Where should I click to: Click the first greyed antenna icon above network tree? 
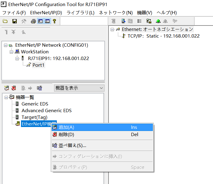(6, 32)
